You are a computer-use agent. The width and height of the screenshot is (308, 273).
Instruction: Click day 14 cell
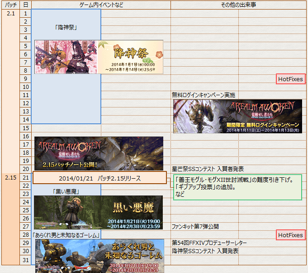click(x=25, y=120)
